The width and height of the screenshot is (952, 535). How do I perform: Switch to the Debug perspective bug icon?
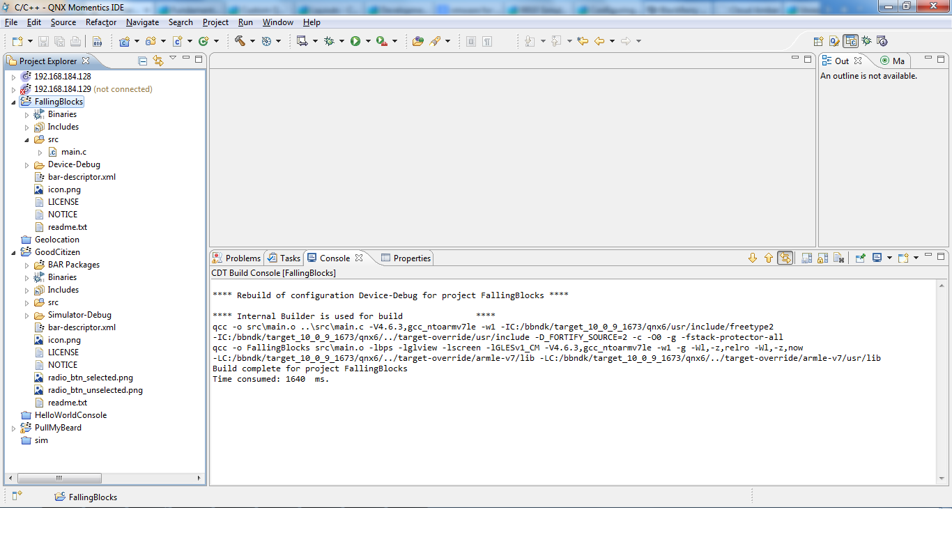866,41
